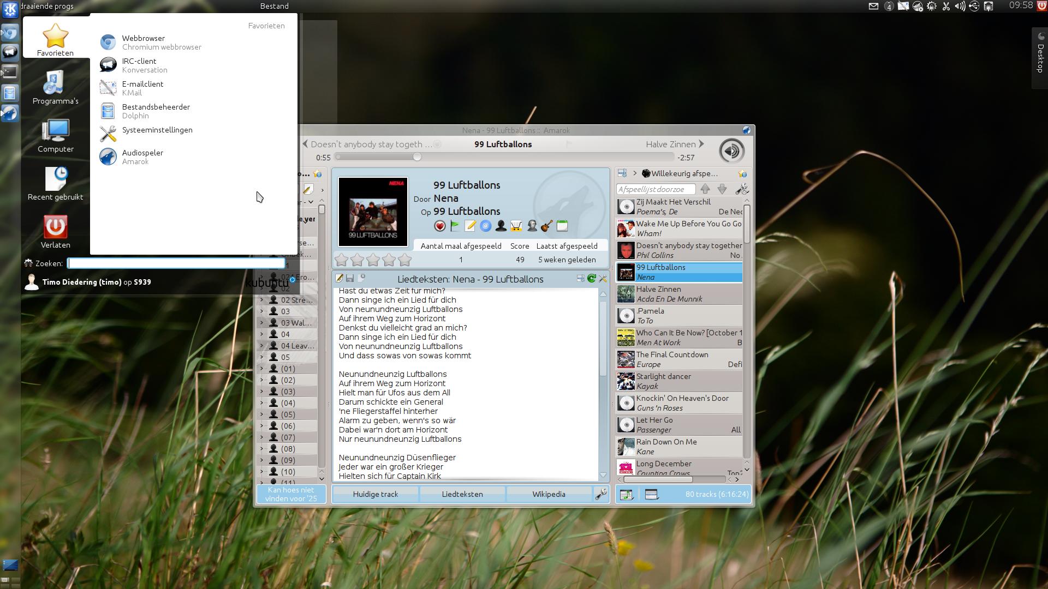Viewport: 1048px width, 589px height.
Task: Move to previous playlist search result arrow
Action: click(705, 189)
